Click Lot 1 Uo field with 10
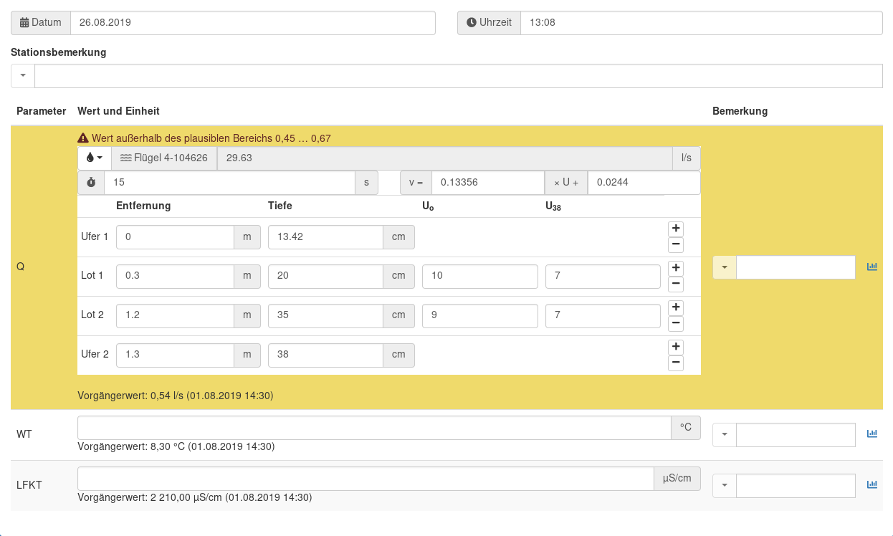The height and width of the screenshot is (536, 893). click(480, 277)
